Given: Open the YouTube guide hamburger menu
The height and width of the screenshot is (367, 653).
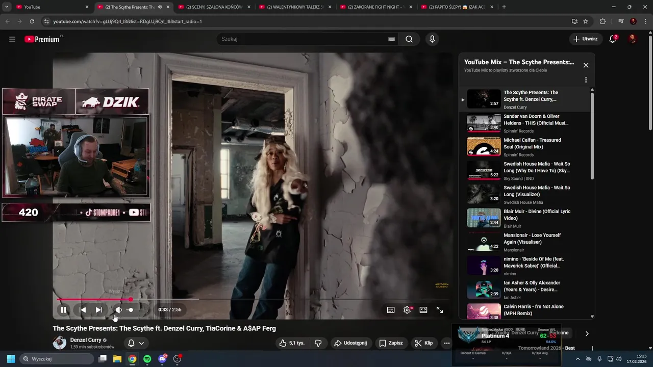Looking at the screenshot, I should (12, 39).
